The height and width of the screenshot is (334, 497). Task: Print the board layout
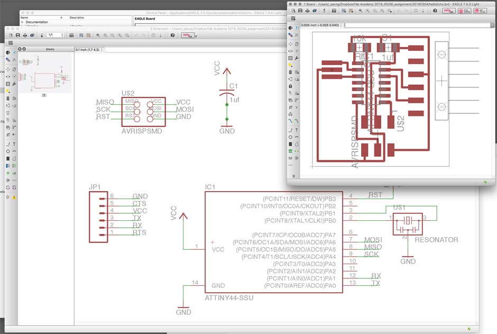pos(308,11)
